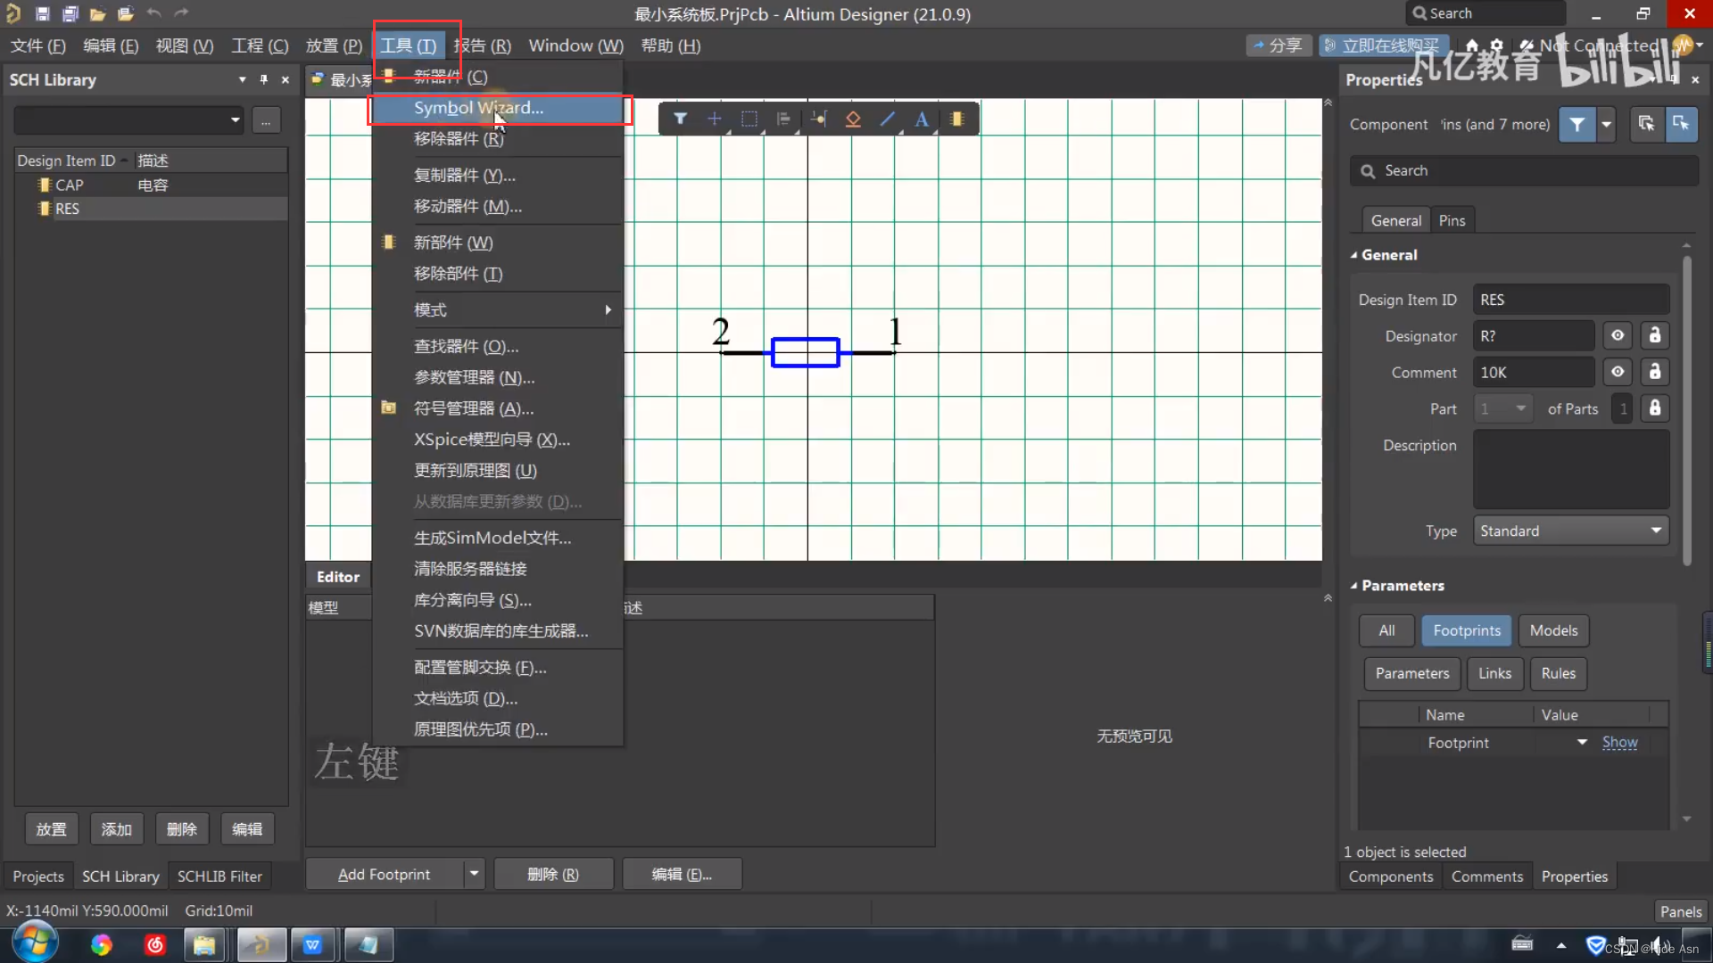The image size is (1713, 963).
Task: Open the filter options arrow in Properties
Action: point(1607,125)
